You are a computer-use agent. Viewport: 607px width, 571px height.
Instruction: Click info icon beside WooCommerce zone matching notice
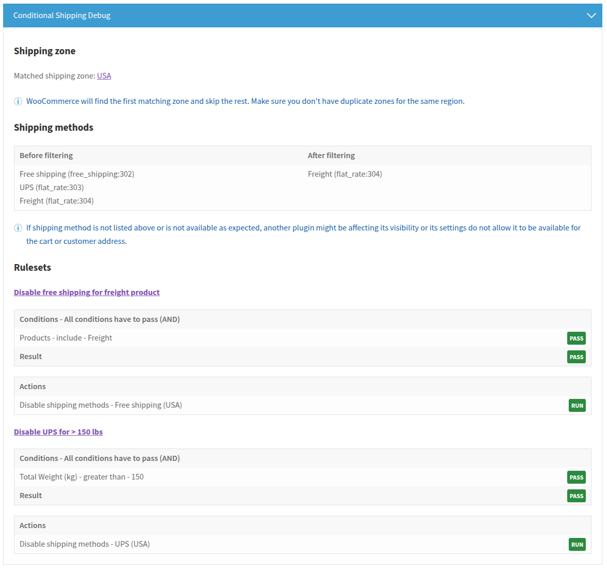coord(18,101)
